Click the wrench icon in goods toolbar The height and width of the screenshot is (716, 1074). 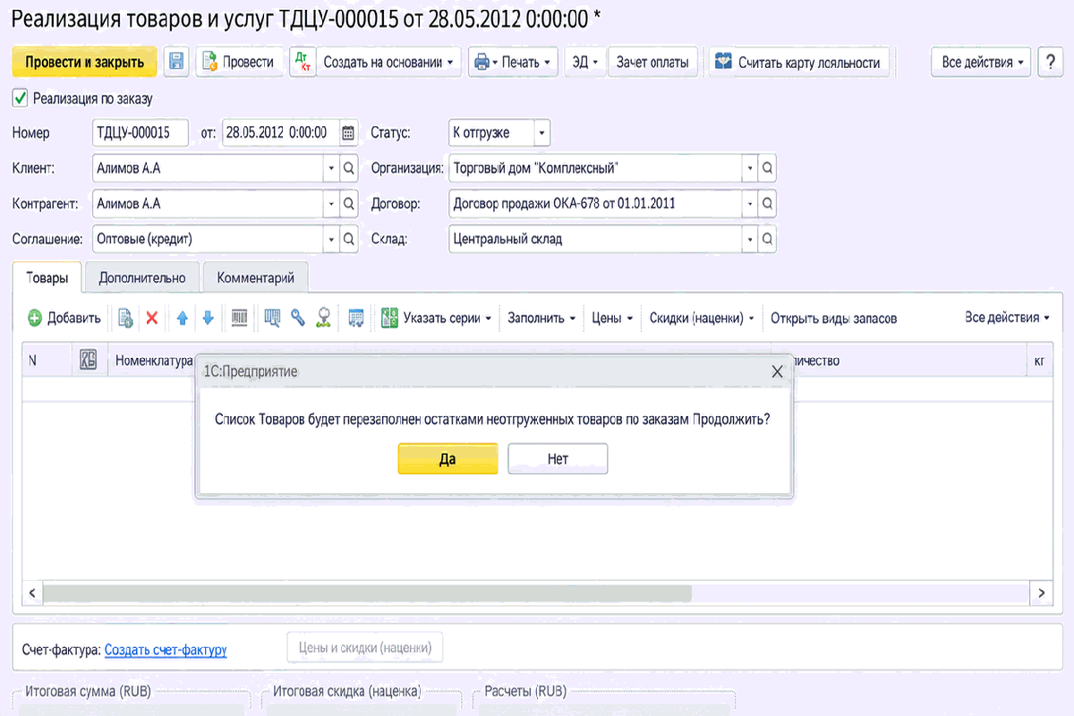[298, 318]
